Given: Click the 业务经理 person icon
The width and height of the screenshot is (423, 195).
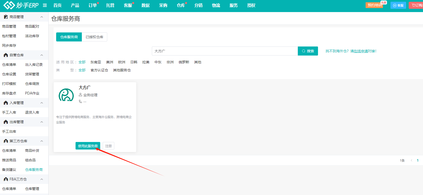Looking at the screenshot, I should click(81, 95).
